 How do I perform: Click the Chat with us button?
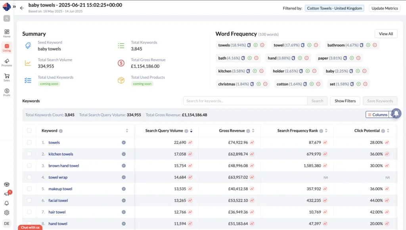click(30, 227)
